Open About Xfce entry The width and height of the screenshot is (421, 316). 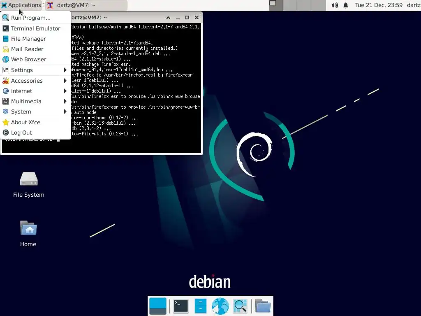[x=35, y=122]
